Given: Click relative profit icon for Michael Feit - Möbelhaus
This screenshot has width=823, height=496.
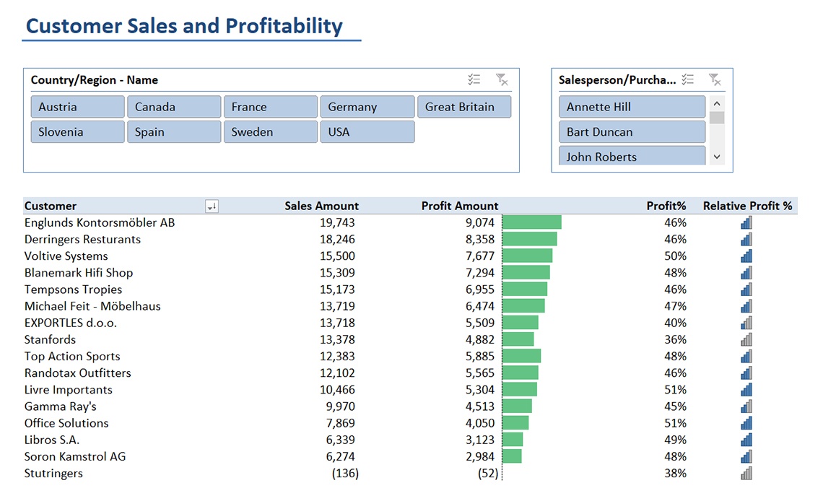Looking at the screenshot, I should [746, 307].
